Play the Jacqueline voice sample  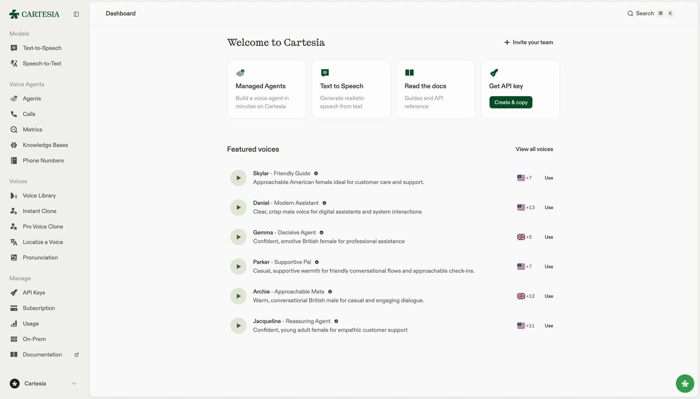[238, 326]
